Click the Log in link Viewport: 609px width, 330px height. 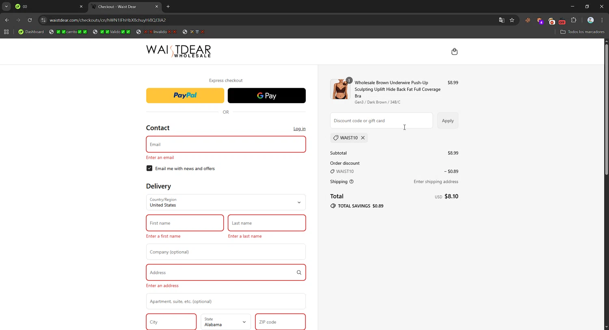coord(300,129)
